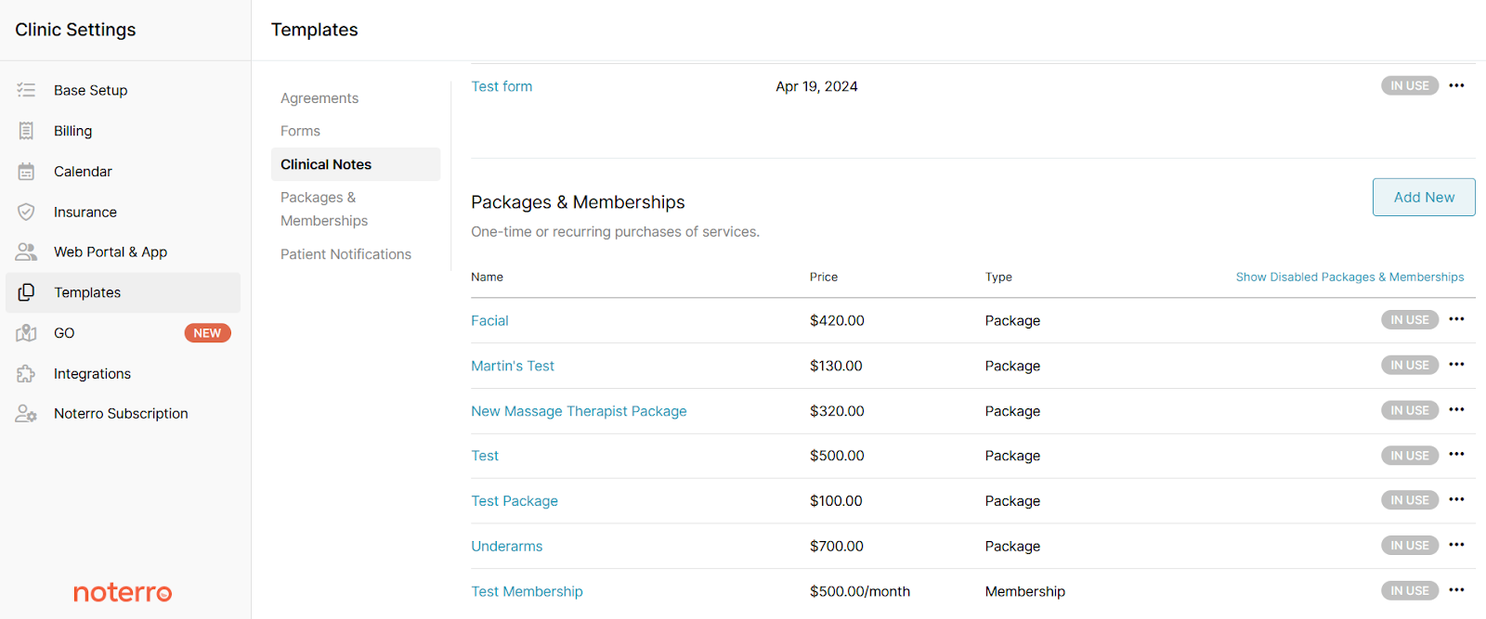Show Disabled Packages & Memberships
The width and height of the screenshot is (1486, 619).
(1349, 277)
